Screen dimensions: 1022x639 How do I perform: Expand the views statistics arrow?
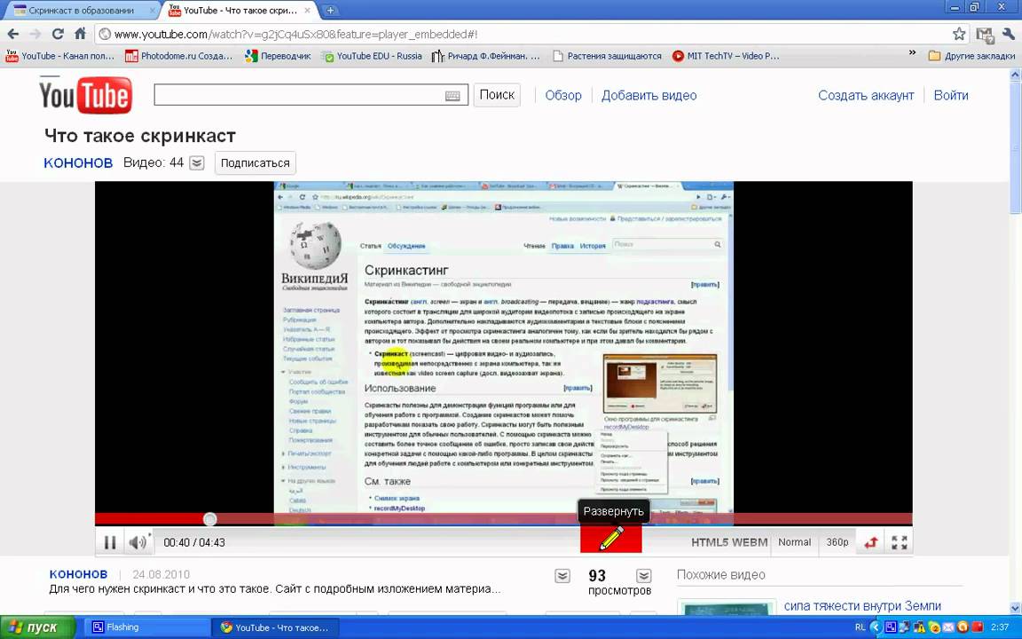(643, 576)
